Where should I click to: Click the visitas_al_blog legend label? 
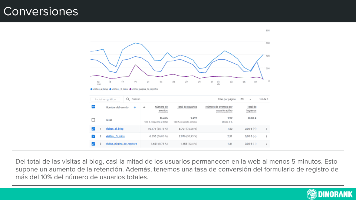coord(100,89)
